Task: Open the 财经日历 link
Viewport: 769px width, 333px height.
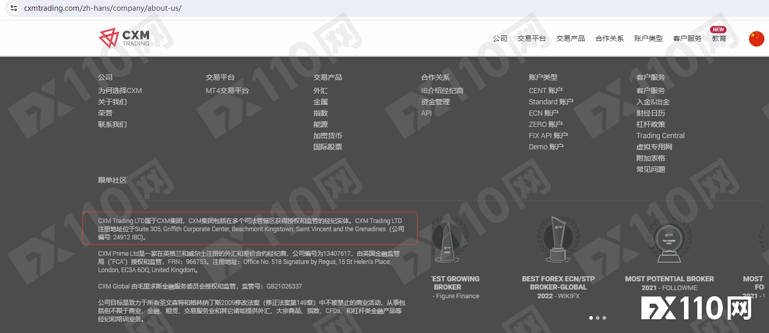Action: 651,113
